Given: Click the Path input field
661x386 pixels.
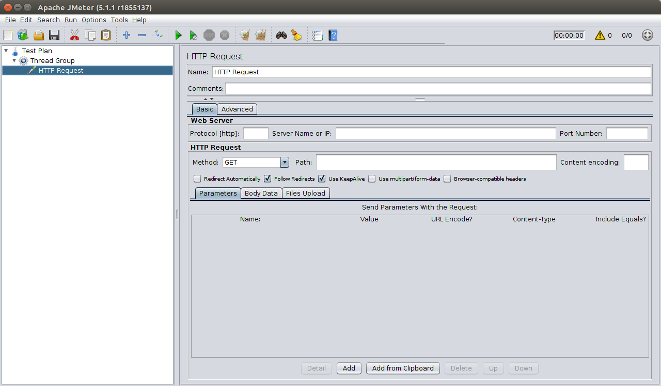Looking at the screenshot, I should [435, 162].
